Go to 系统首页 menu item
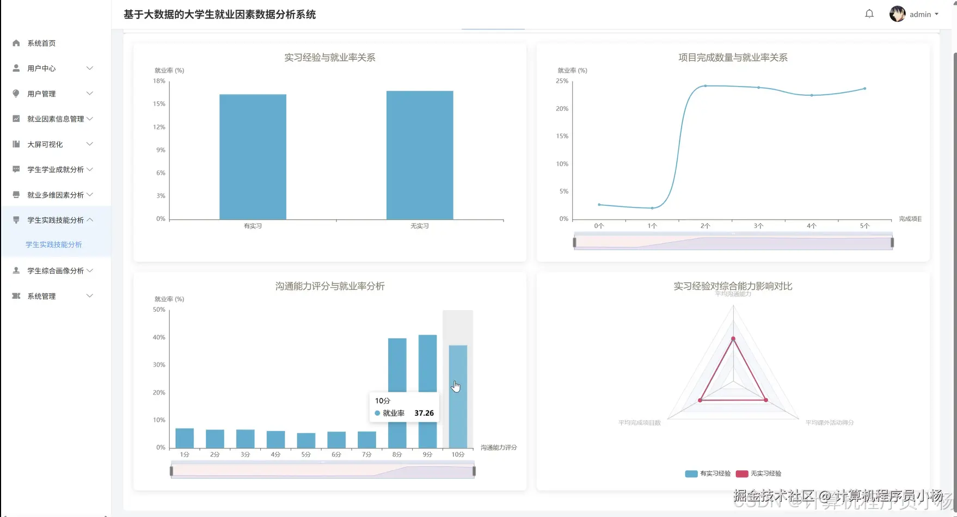Viewport: 957px width, 517px height. pyautogui.click(x=41, y=43)
